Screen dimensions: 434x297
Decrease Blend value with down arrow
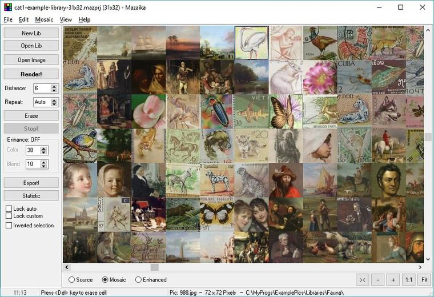(x=43, y=166)
